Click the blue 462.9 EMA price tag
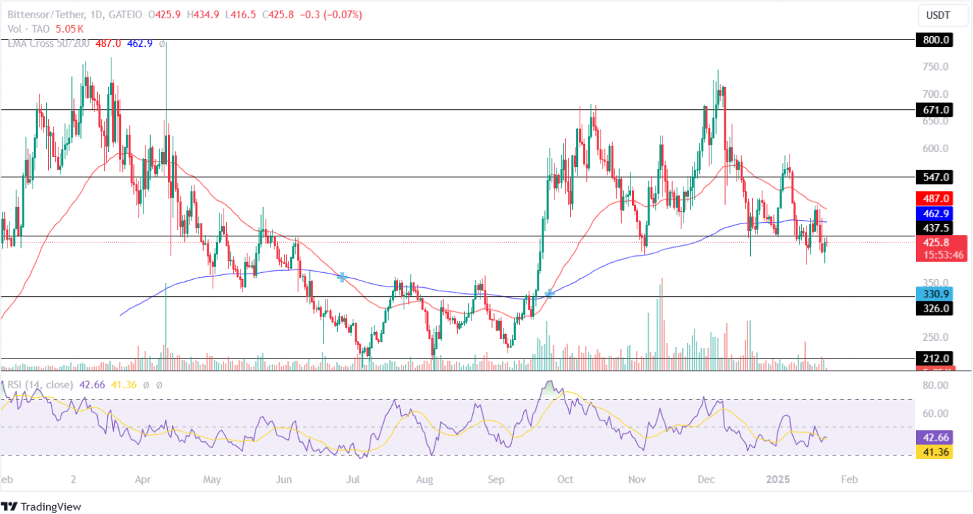 (x=934, y=213)
